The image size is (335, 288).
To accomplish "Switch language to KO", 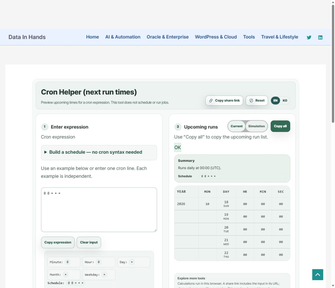I will (285, 100).
